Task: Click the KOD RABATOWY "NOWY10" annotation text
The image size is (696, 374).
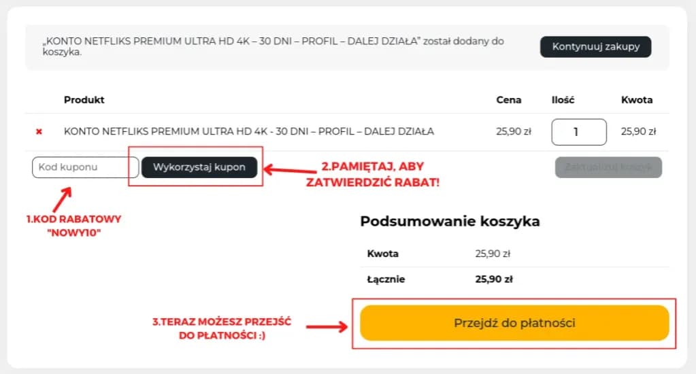Action: click(x=73, y=226)
